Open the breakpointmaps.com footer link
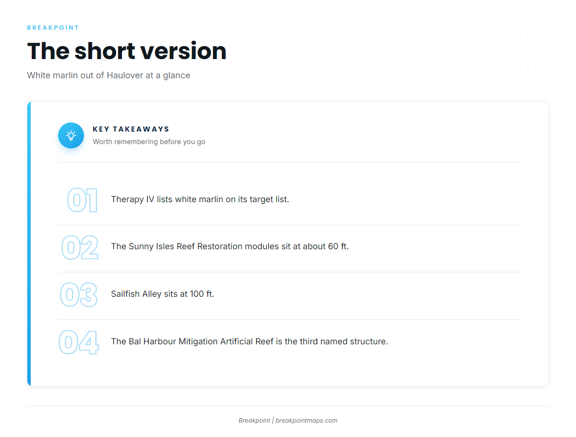Image resolution: width=576 pixels, height=437 pixels. 306,421
